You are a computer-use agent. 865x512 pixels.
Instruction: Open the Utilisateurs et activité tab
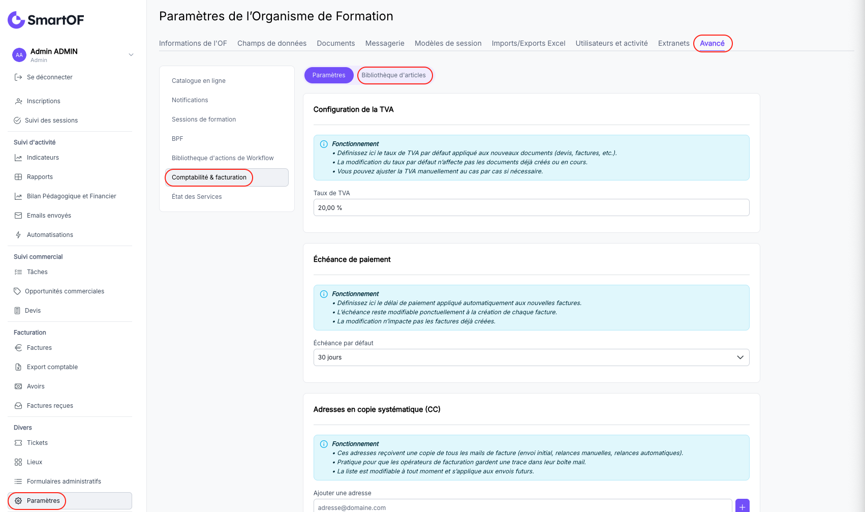(x=611, y=43)
